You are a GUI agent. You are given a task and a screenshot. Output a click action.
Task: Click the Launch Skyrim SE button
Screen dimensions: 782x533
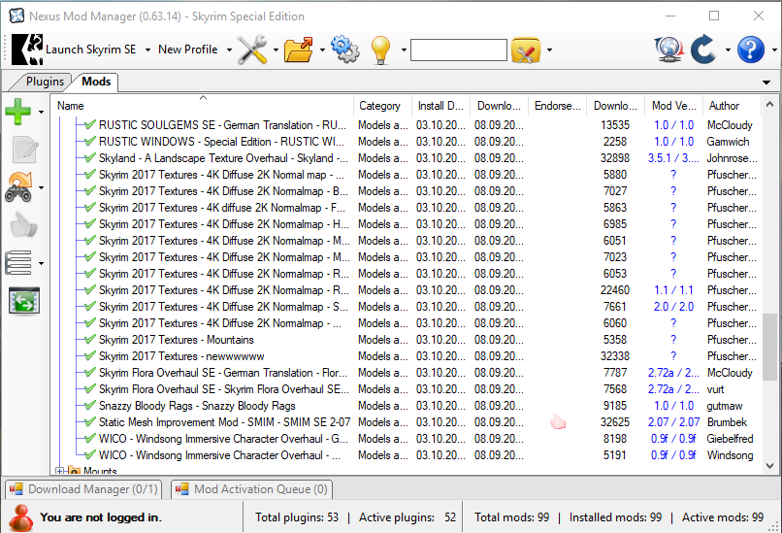[x=76, y=50]
